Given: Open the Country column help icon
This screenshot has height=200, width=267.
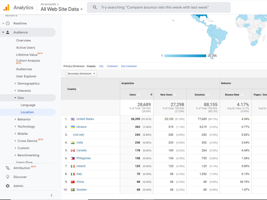Looking at the screenshot, I should point(79,89).
